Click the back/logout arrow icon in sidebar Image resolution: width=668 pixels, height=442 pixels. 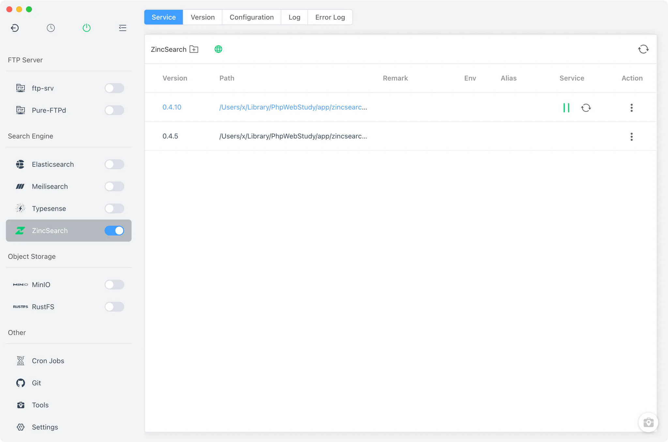point(15,28)
